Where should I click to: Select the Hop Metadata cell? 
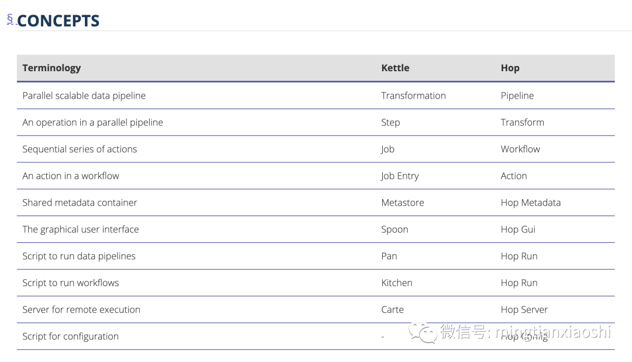click(530, 203)
